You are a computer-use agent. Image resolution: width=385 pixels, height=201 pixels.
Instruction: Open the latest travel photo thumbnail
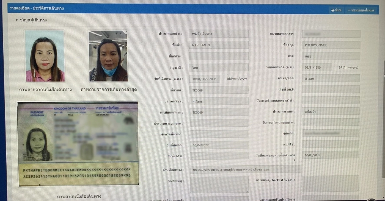pos(108,56)
